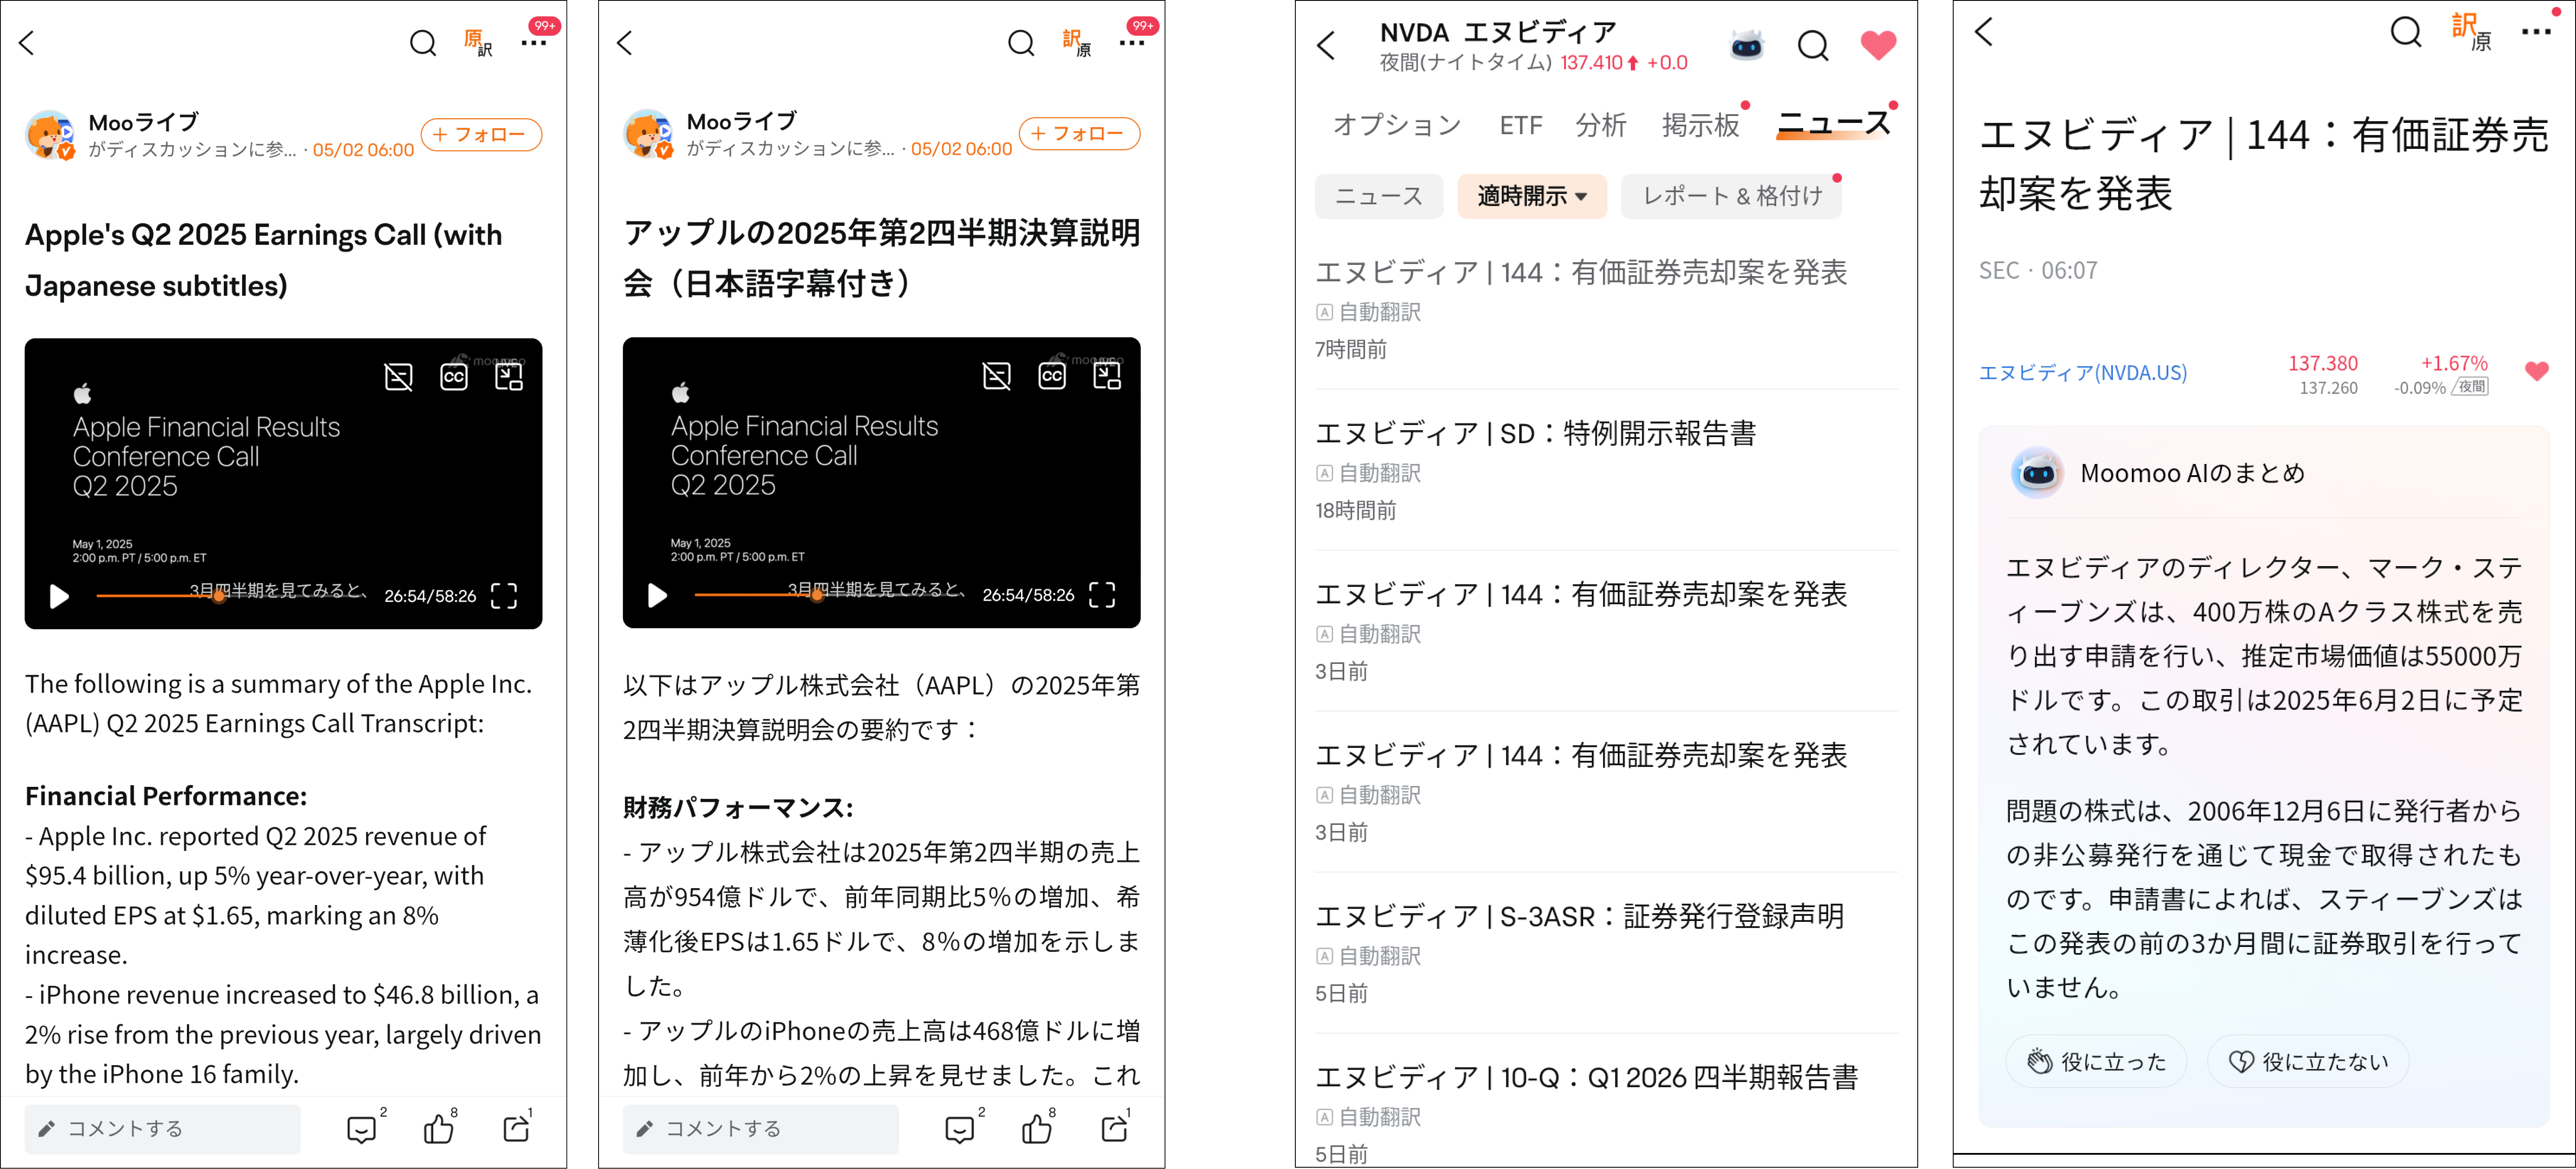Open search on the filing detail screen
The width and height of the screenshot is (2576, 1169).
[x=2405, y=32]
